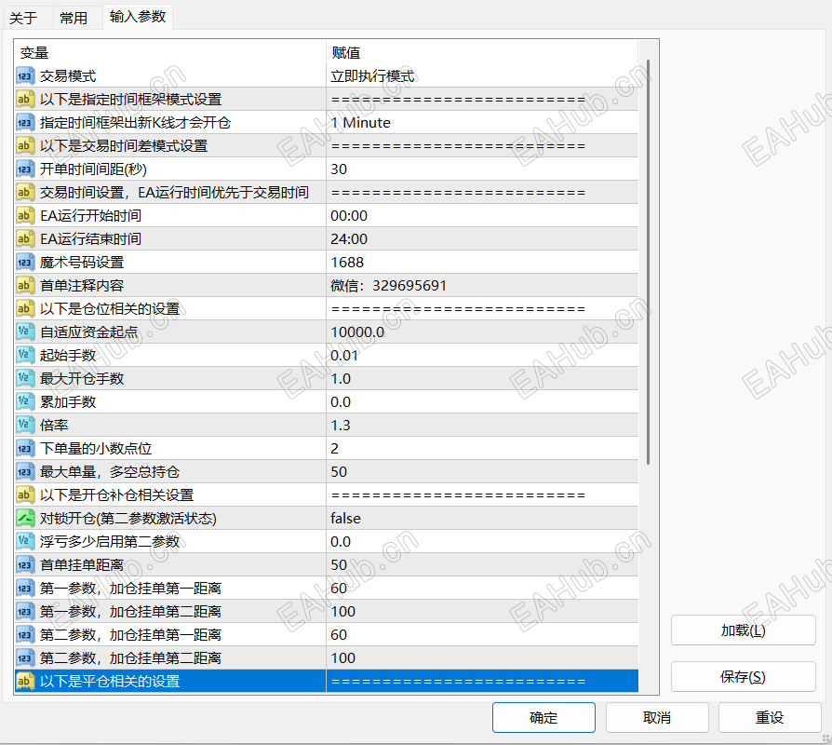Screen dimensions: 832x745
Task: Confirm with the 确定 button
Action: pos(543,717)
